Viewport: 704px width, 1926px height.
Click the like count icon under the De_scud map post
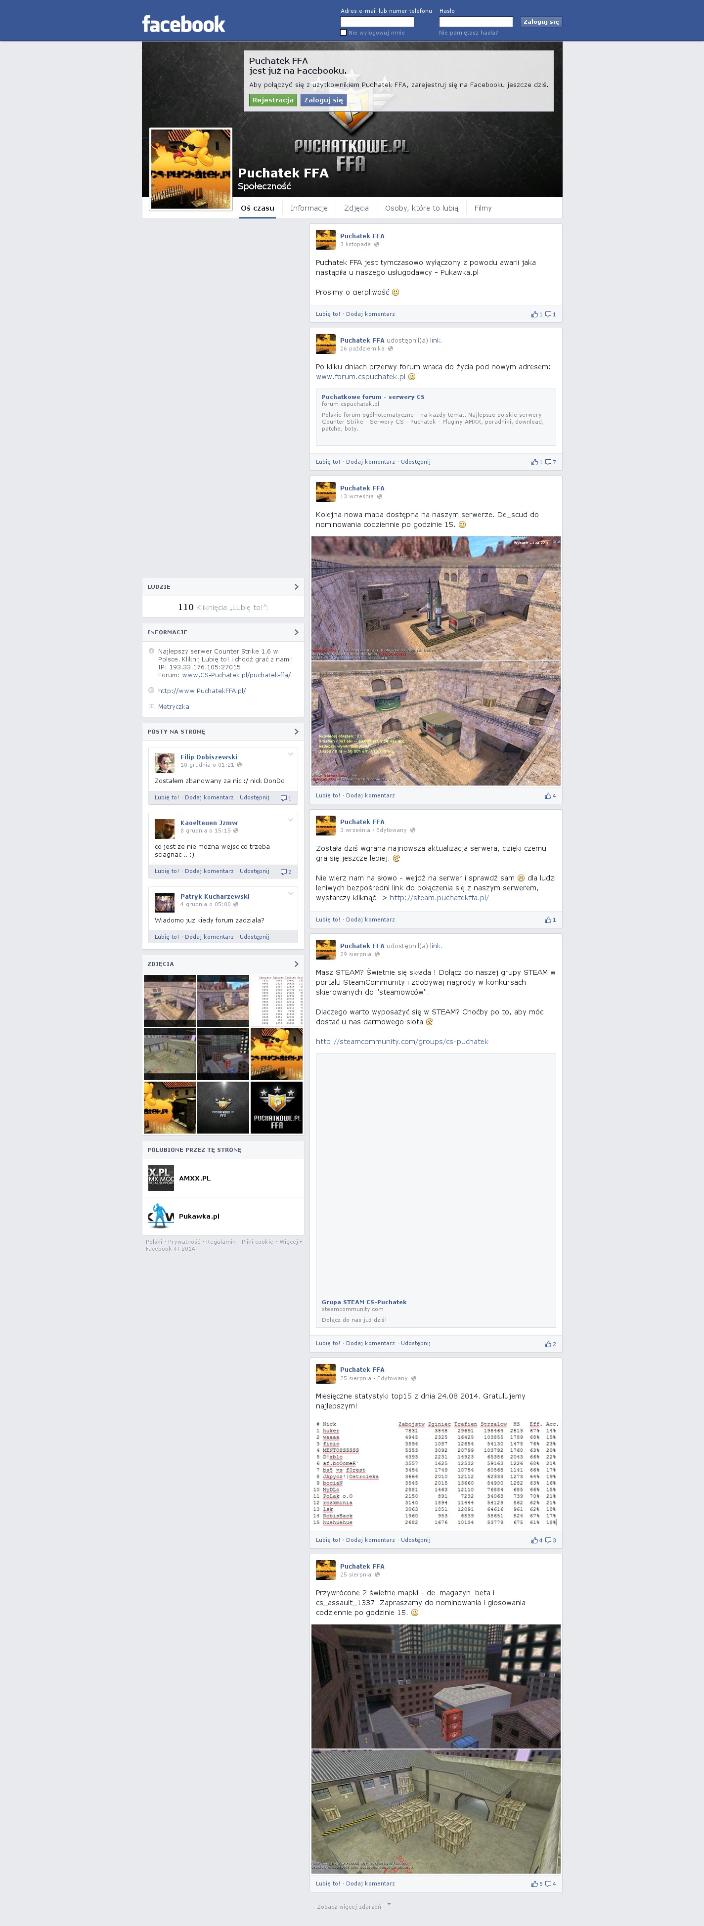[548, 796]
